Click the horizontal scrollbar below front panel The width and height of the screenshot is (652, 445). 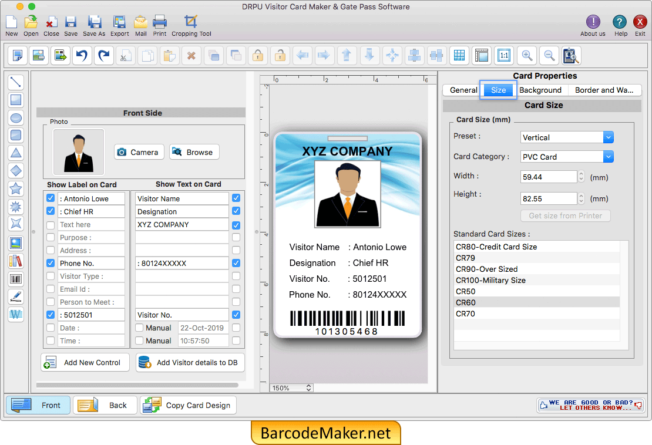137,385
